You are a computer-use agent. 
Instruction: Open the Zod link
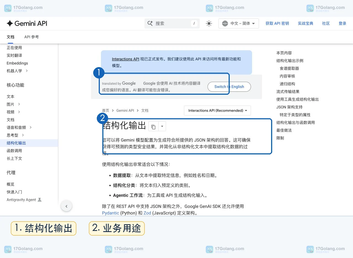click(x=147, y=213)
